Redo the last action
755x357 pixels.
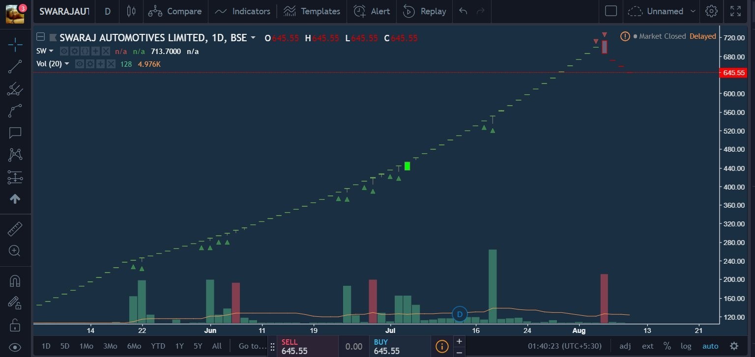pos(481,11)
